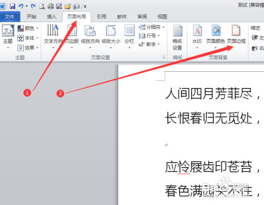Open the 页面颜色 page color menu
The width and height of the screenshot is (264, 205).
tap(215, 36)
